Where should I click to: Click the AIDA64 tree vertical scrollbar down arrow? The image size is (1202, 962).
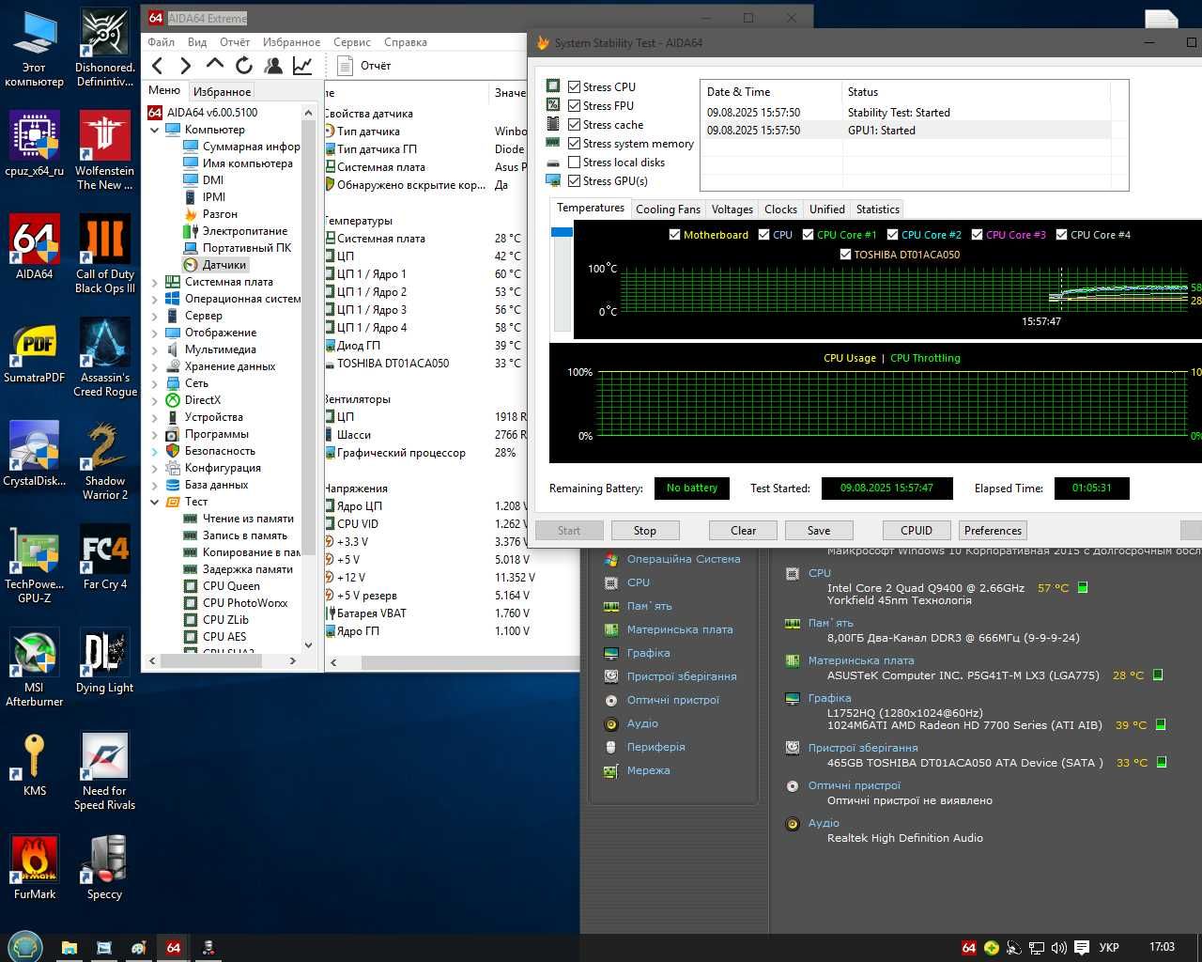(308, 645)
